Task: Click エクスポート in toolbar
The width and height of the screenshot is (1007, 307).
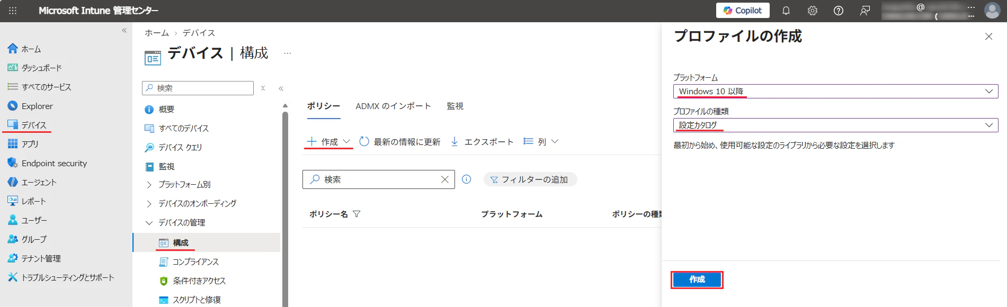Action: [x=482, y=141]
